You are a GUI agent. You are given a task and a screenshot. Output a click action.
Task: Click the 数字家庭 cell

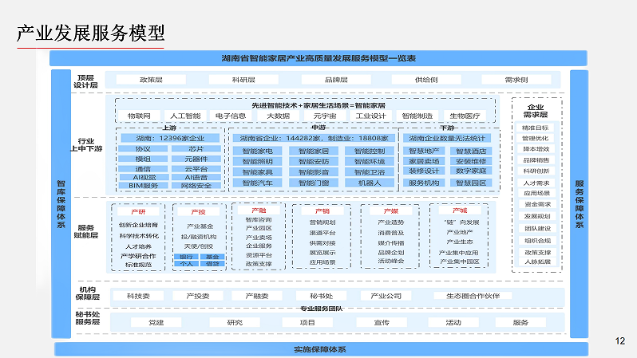[471, 171]
